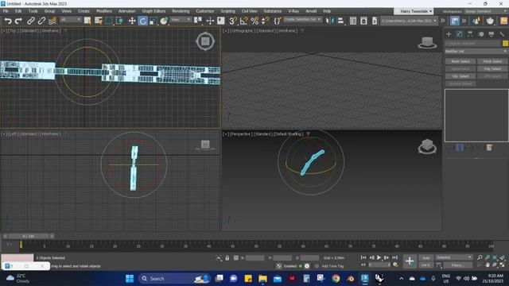Image resolution: width=509 pixels, height=286 pixels.
Task: Open the Animation menu
Action: [x=126, y=11]
